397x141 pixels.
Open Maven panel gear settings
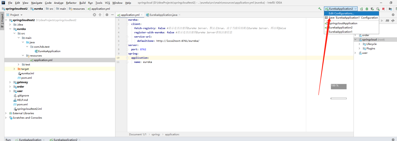[x=393, y=15]
